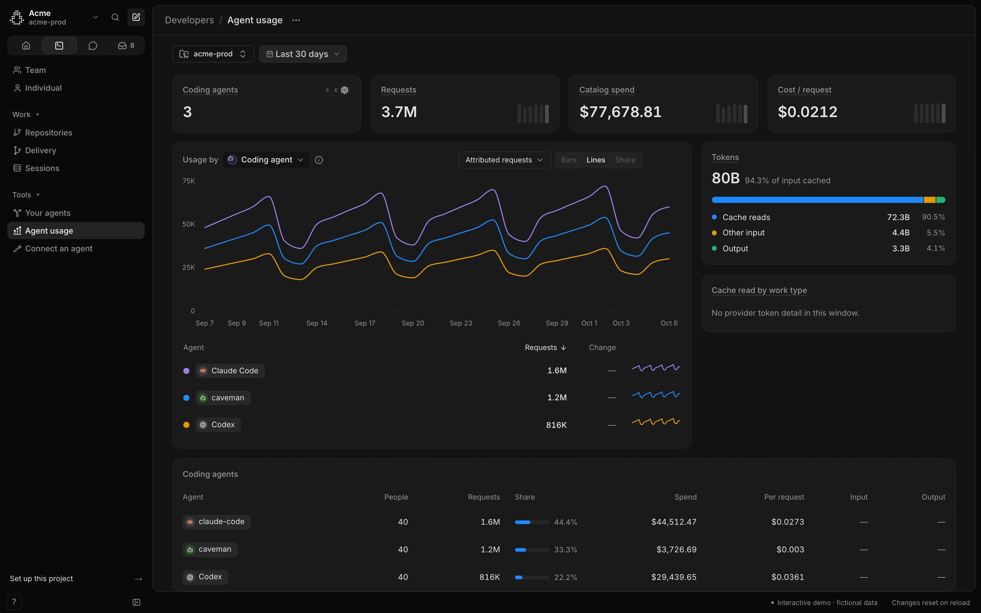The image size is (981, 613).
Task: Click the Requests sort descending arrow
Action: tap(563, 348)
